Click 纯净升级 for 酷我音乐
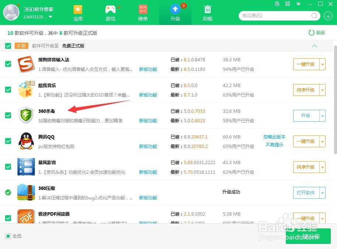 pos(306,90)
